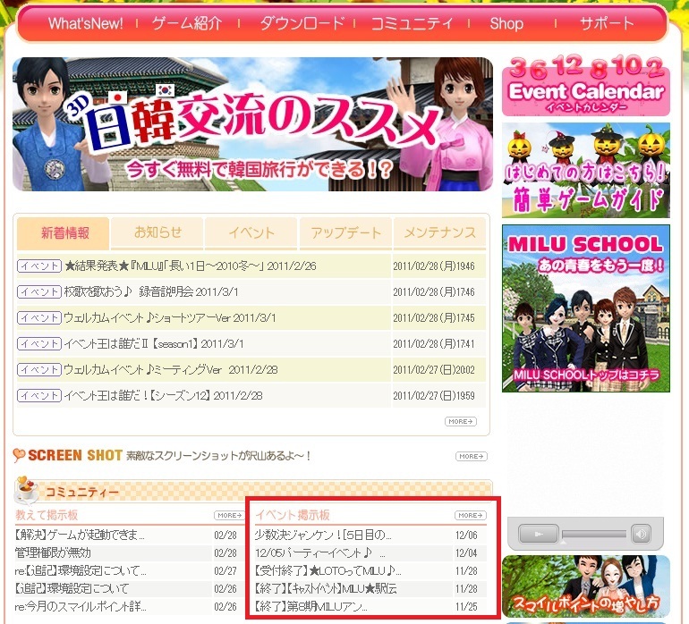Expand MORE for SCREEN SHOT section
Screen dimensions: 689x624
(x=471, y=456)
